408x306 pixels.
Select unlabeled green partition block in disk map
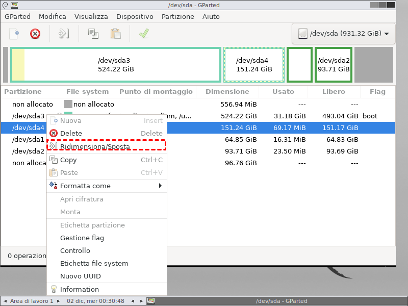299,65
